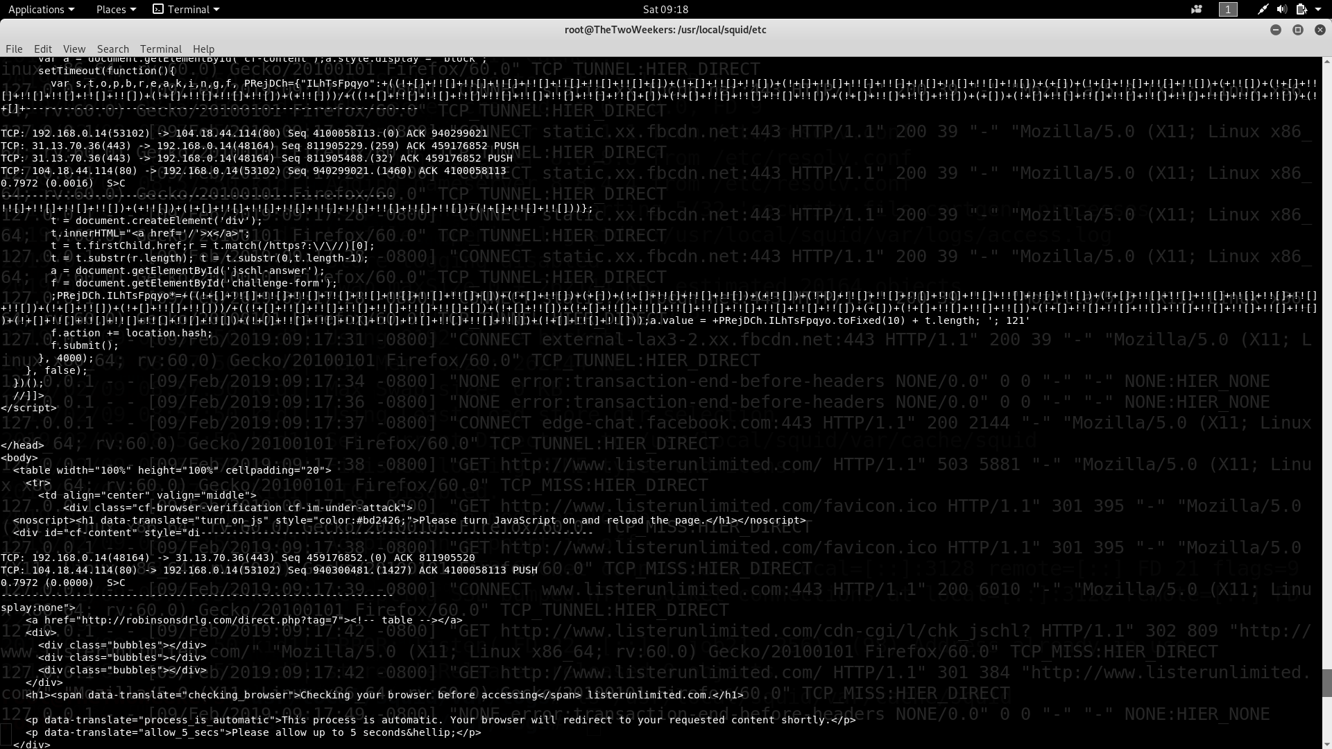This screenshot has width=1332, height=749.
Task: Open the Places menu
Action: (x=116, y=9)
